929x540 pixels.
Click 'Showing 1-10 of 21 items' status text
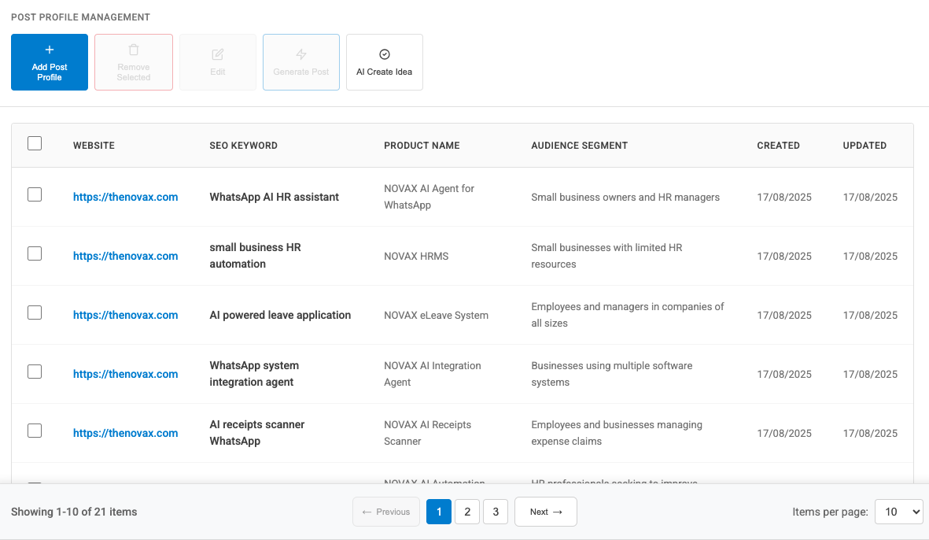(74, 512)
